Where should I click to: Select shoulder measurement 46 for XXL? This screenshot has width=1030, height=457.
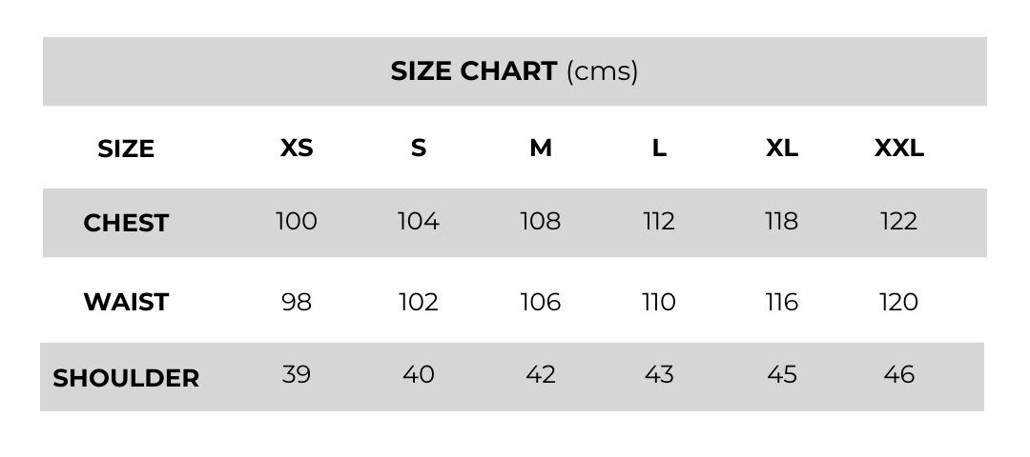[898, 374]
